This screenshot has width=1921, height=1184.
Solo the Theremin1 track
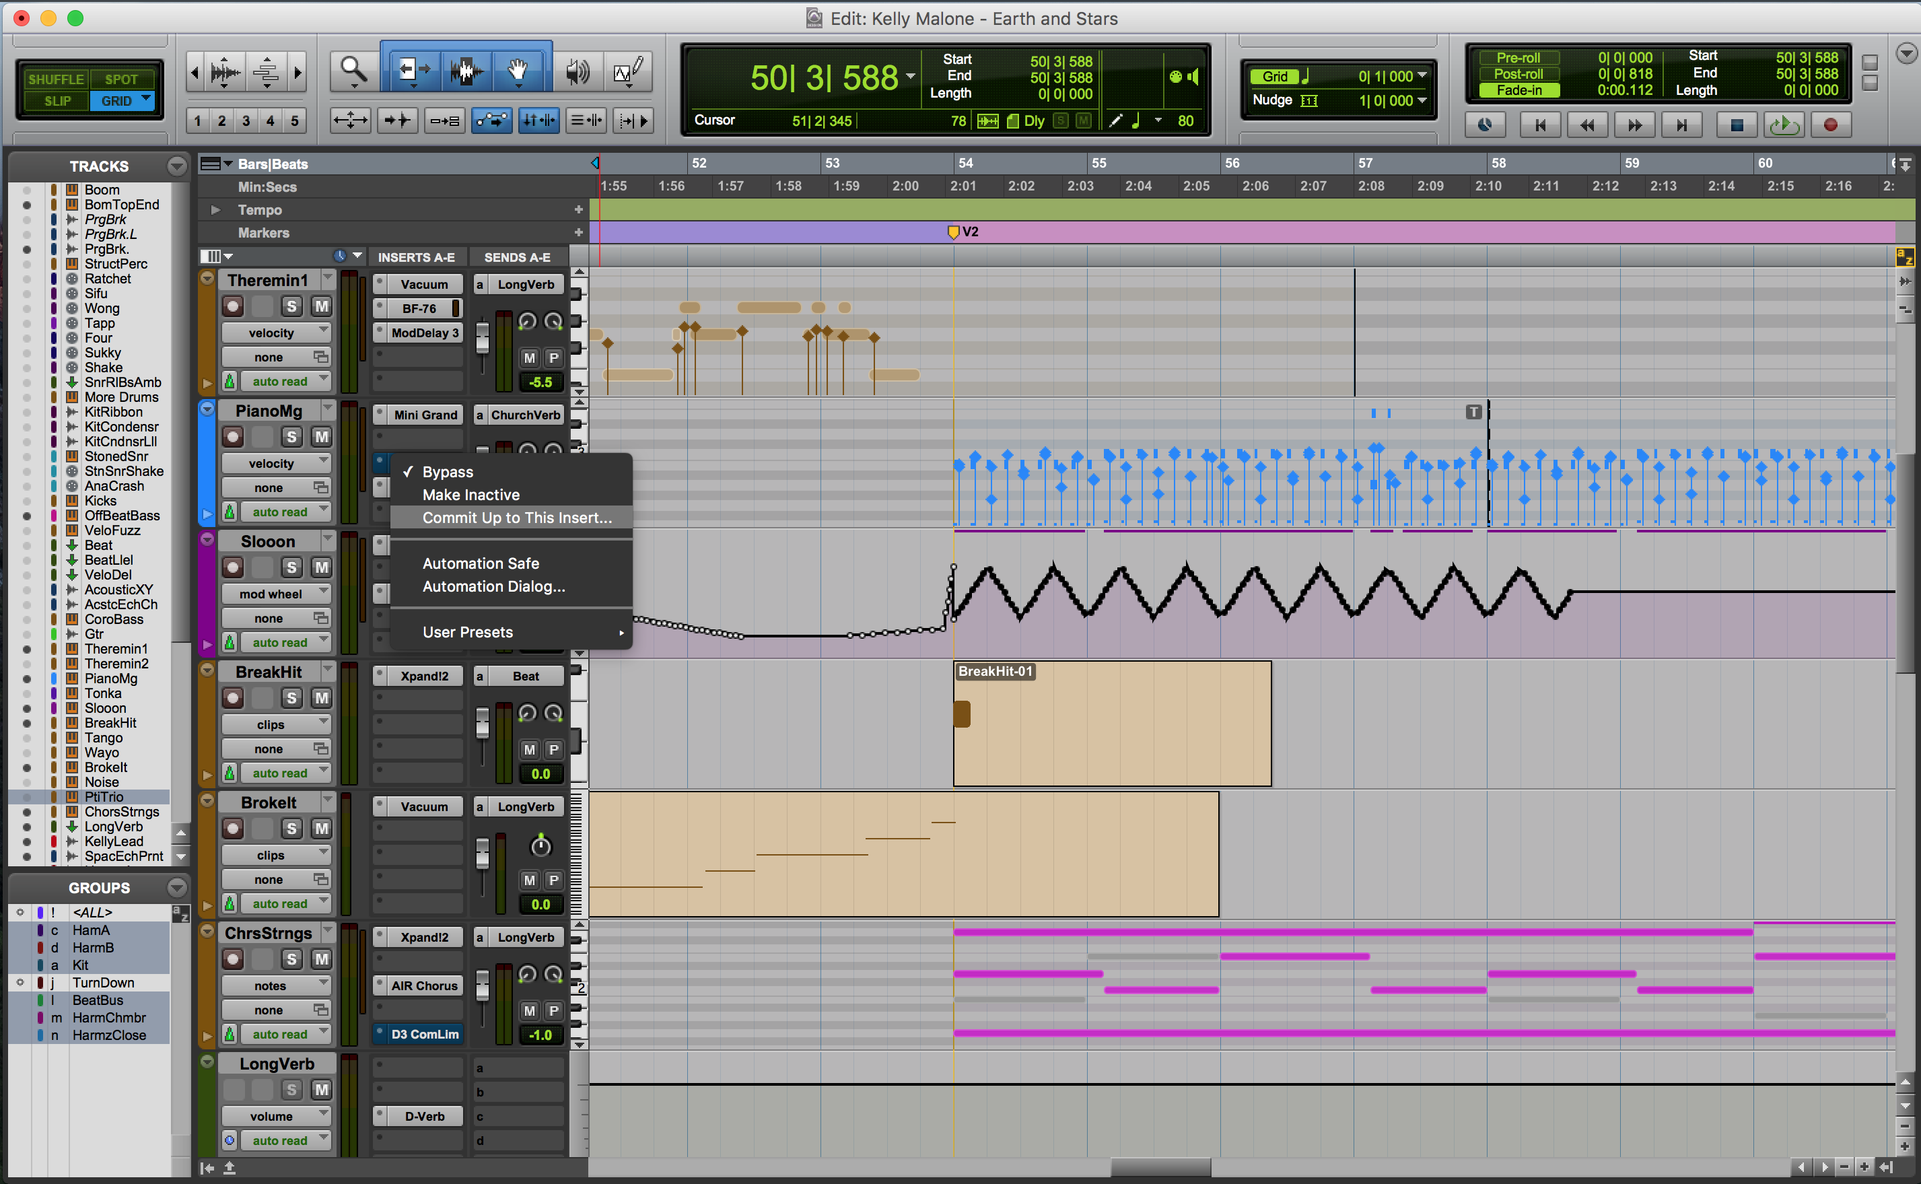(x=291, y=306)
